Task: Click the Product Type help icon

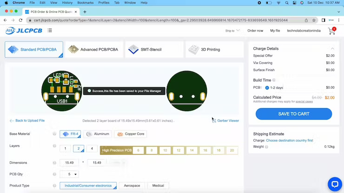Action: pyautogui.click(x=54, y=186)
